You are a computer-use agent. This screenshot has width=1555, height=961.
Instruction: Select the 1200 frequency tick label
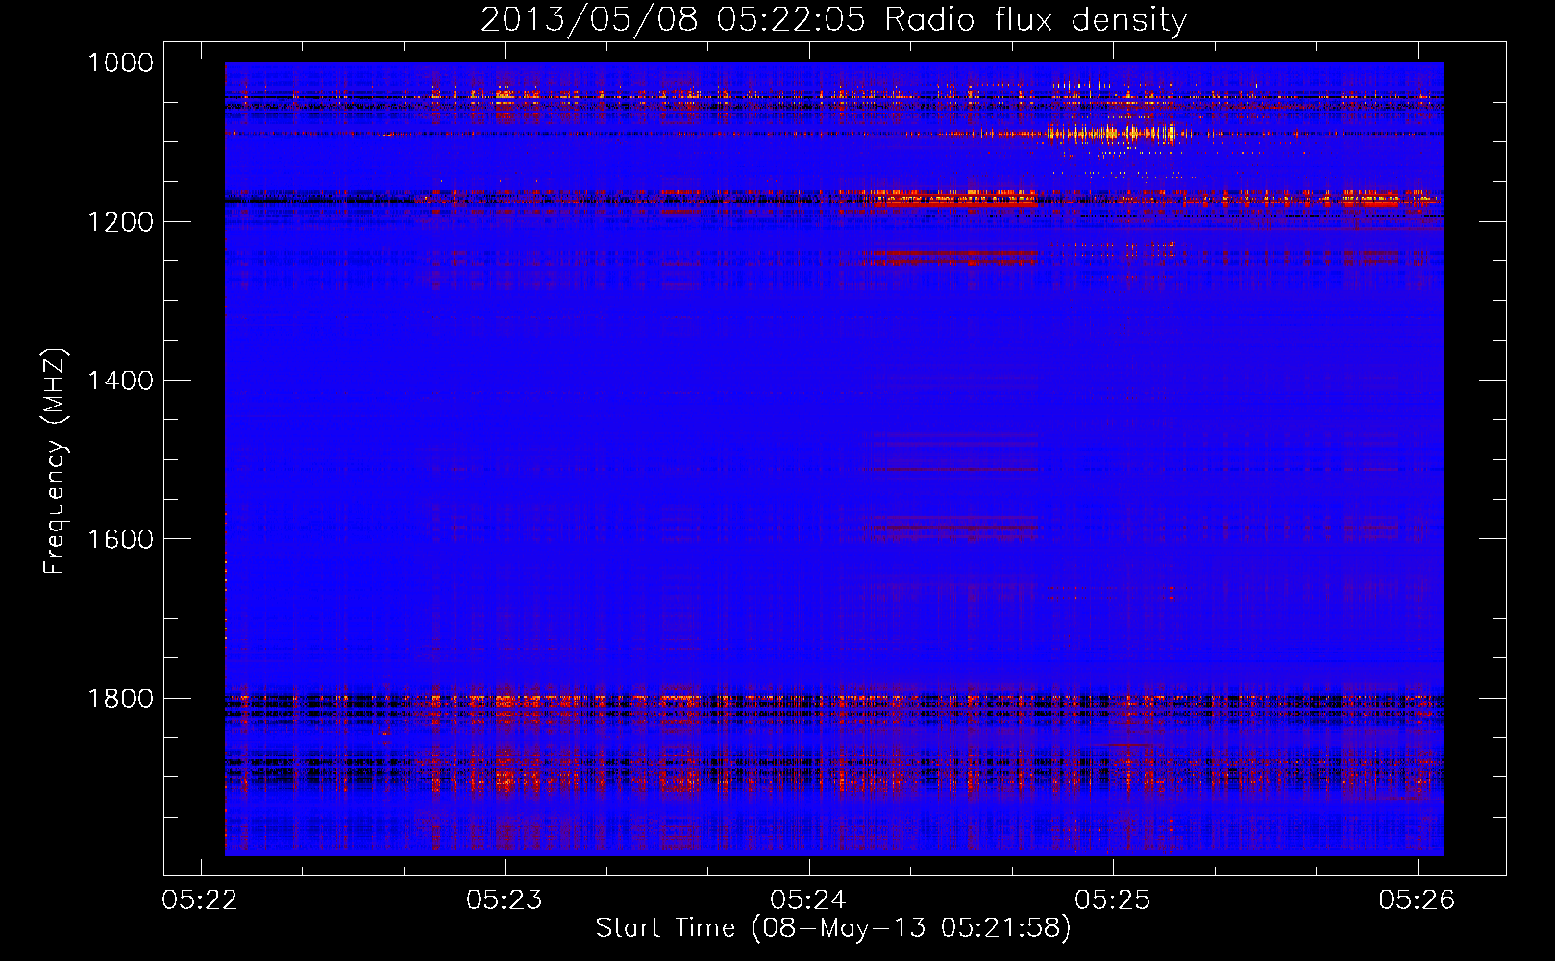pyautogui.click(x=120, y=222)
